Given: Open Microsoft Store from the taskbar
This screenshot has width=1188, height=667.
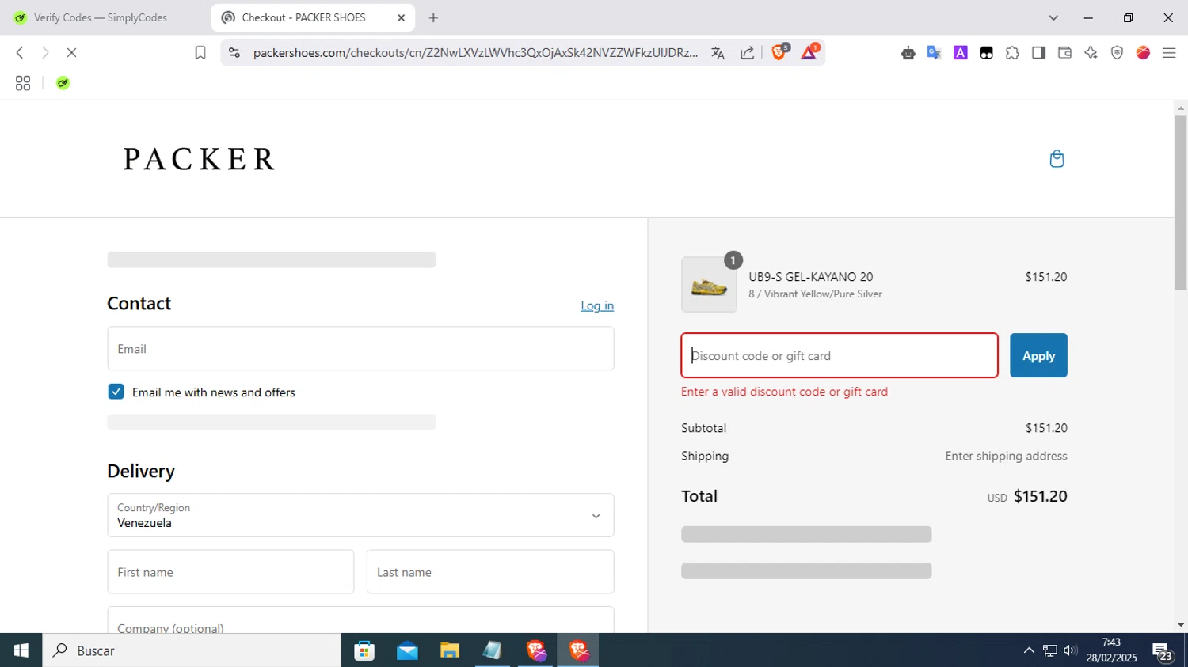Looking at the screenshot, I should coord(364,650).
